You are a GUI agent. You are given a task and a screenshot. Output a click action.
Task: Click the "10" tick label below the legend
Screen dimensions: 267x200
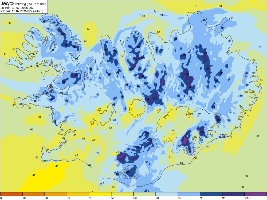24,198
